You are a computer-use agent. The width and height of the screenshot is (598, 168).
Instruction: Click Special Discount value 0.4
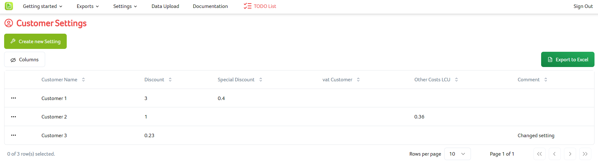[x=221, y=98]
